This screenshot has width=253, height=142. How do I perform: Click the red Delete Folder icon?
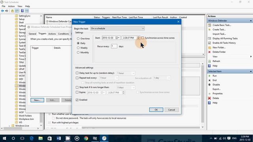pos(210,52)
